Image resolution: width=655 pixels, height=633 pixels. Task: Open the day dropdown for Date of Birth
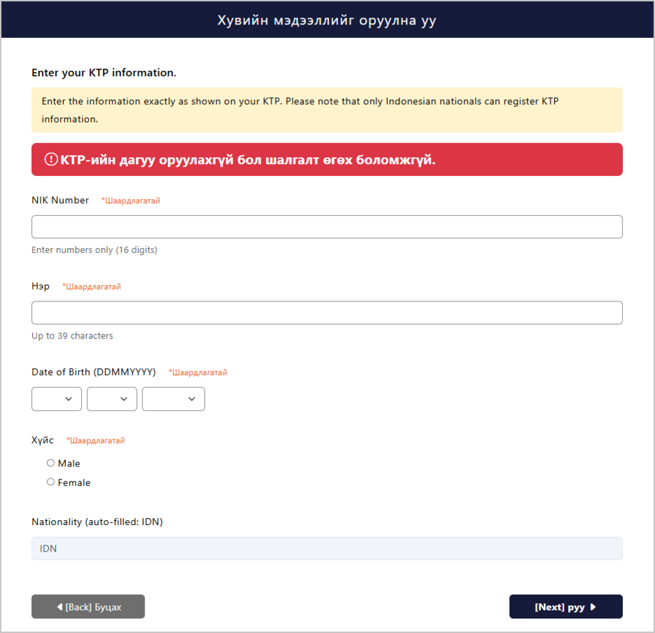click(x=57, y=399)
